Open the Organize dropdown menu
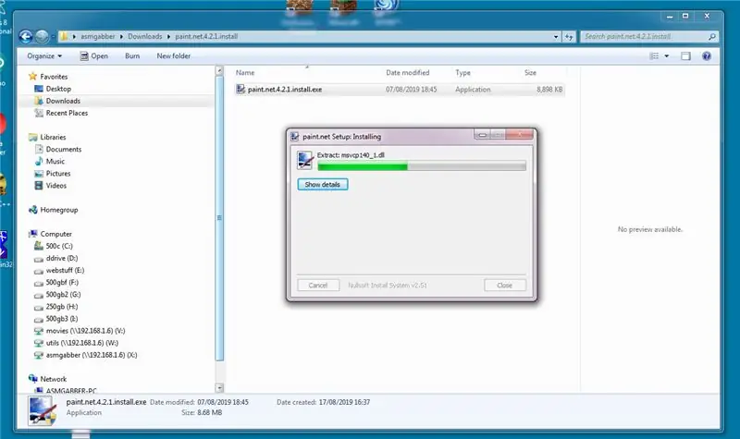Screen dimensions: 740x439 44,55
